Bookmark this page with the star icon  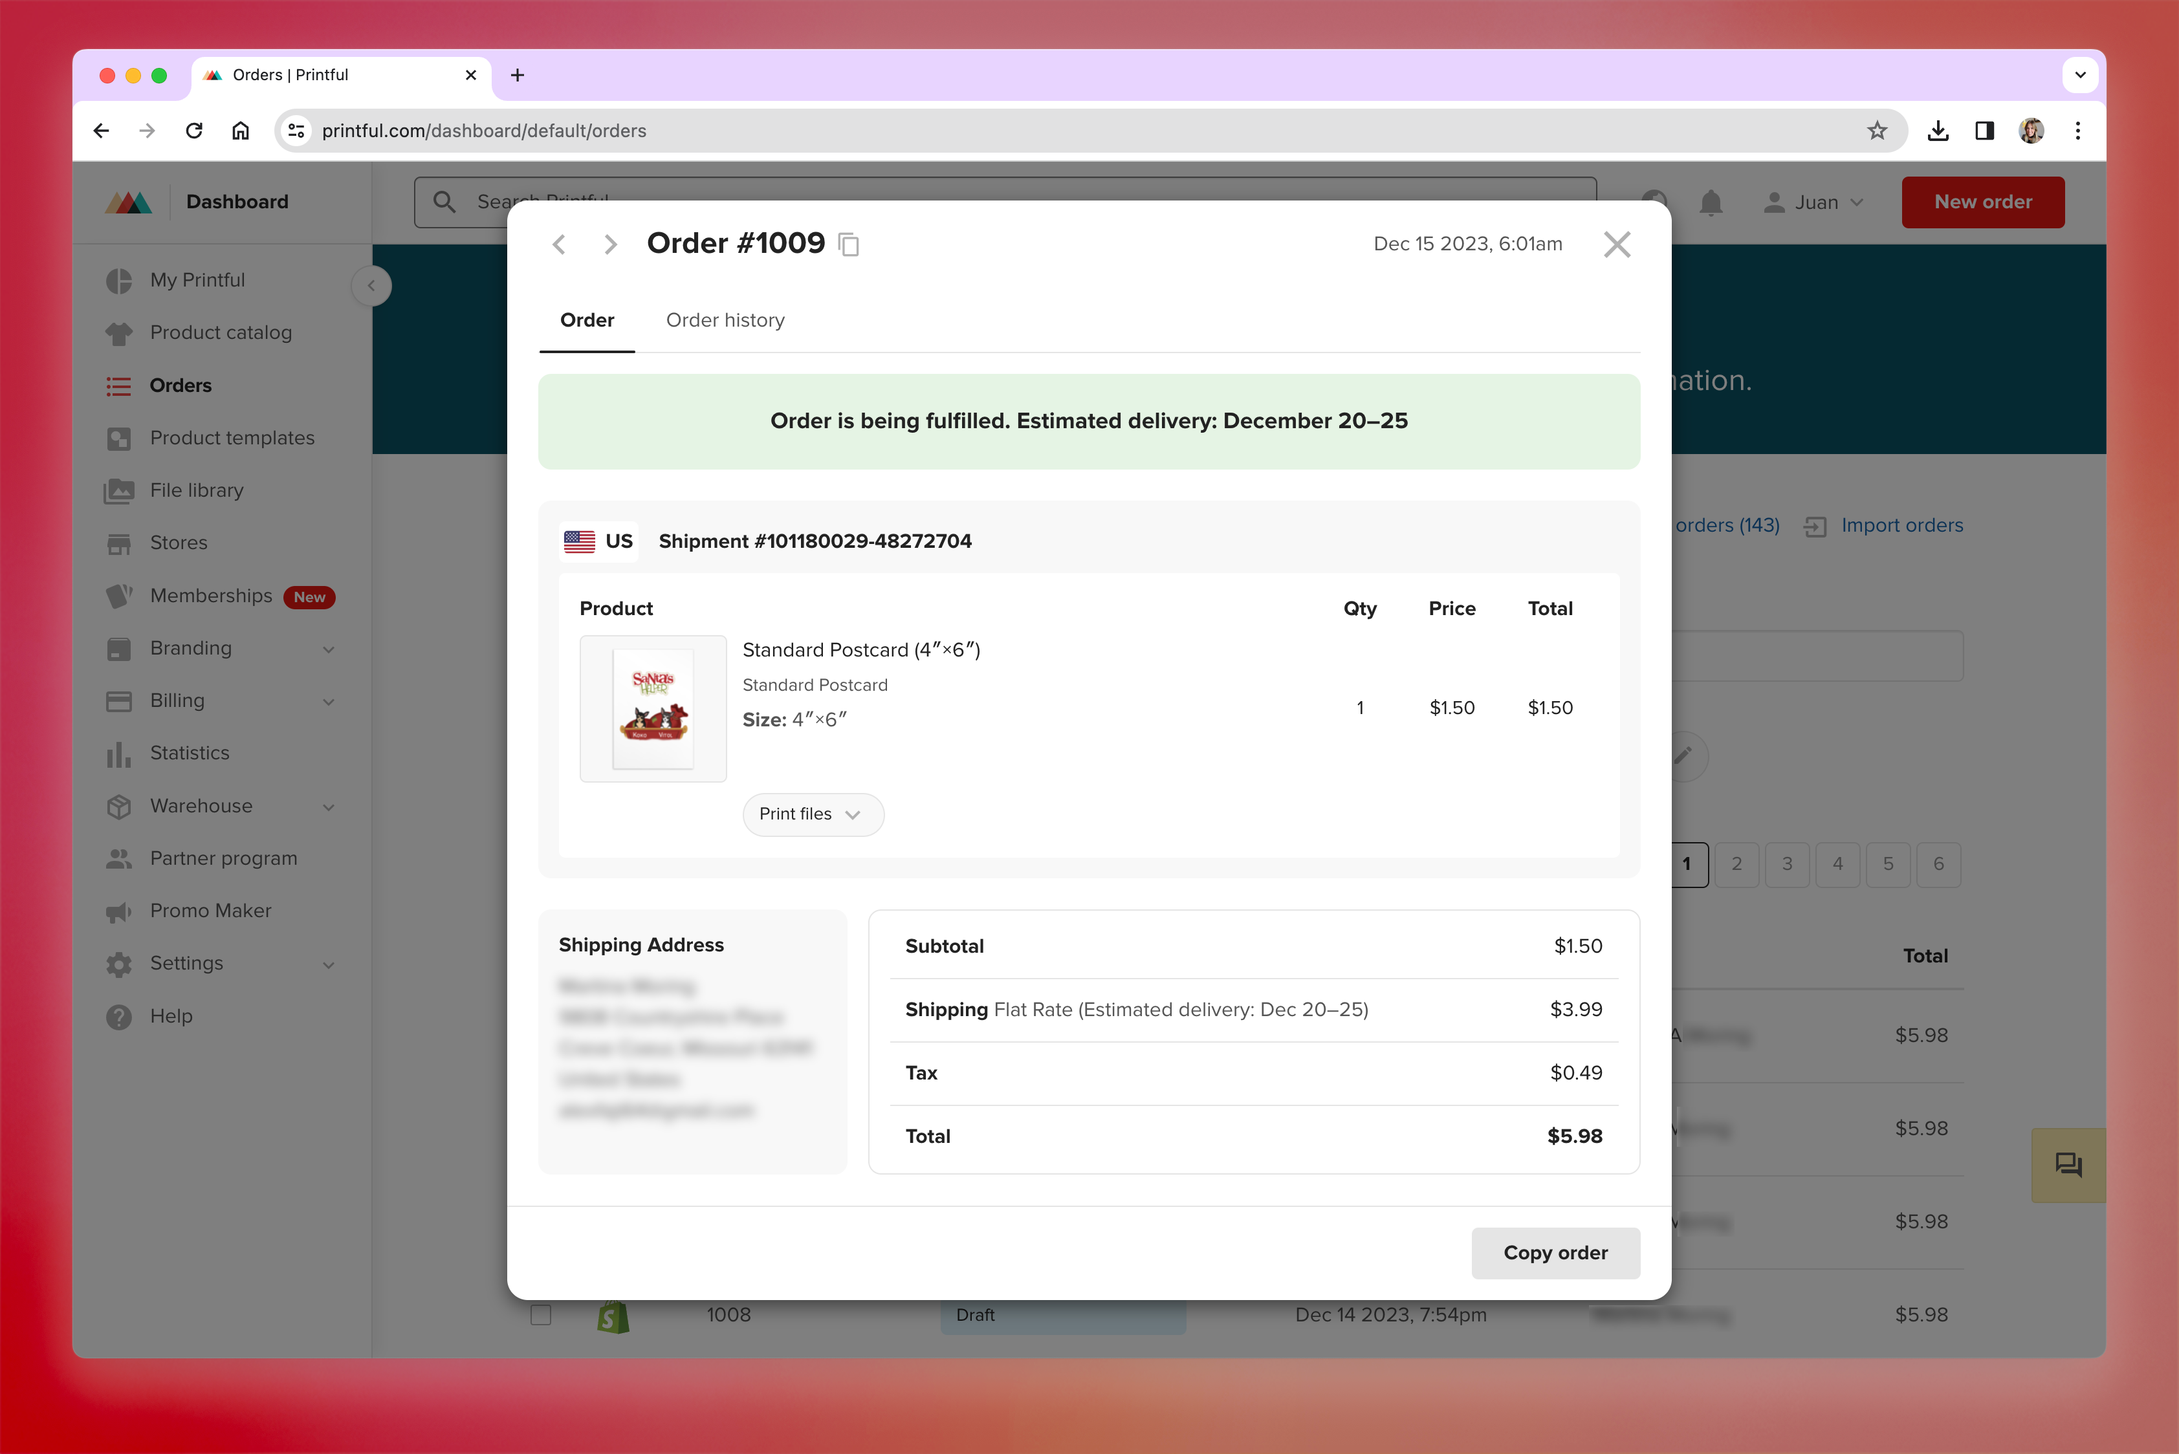[x=1877, y=131]
